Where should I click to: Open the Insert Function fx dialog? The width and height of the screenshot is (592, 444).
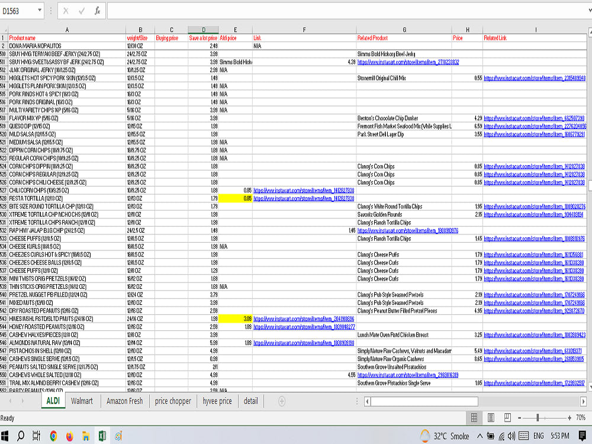tap(98, 11)
